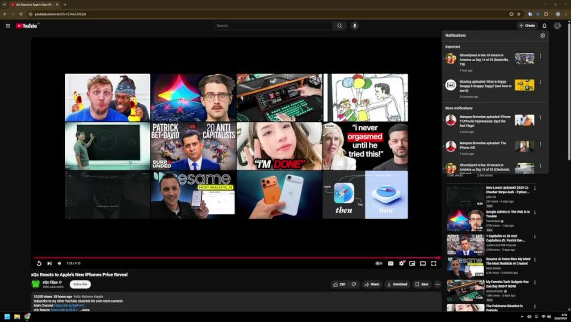Viewport: 571px width, 322px height.
Task: Open the xQc Clips channel avatar
Action: (x=36, y=284)
